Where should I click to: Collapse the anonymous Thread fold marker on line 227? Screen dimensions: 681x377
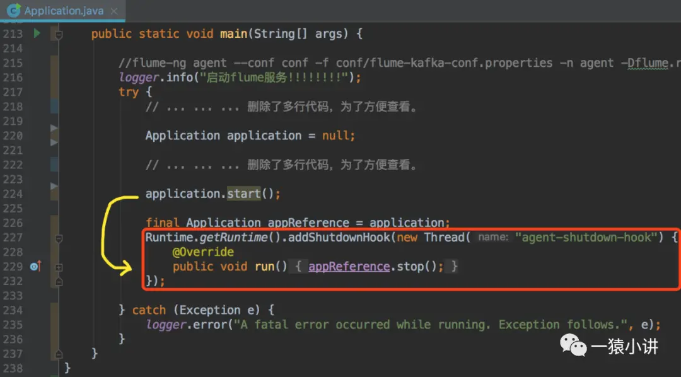[x=59, y=238]
